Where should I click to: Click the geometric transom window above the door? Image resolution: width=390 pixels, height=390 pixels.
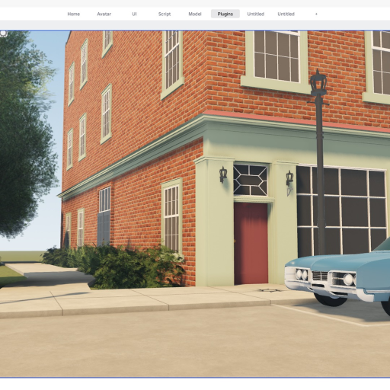[x=251, y=180]
